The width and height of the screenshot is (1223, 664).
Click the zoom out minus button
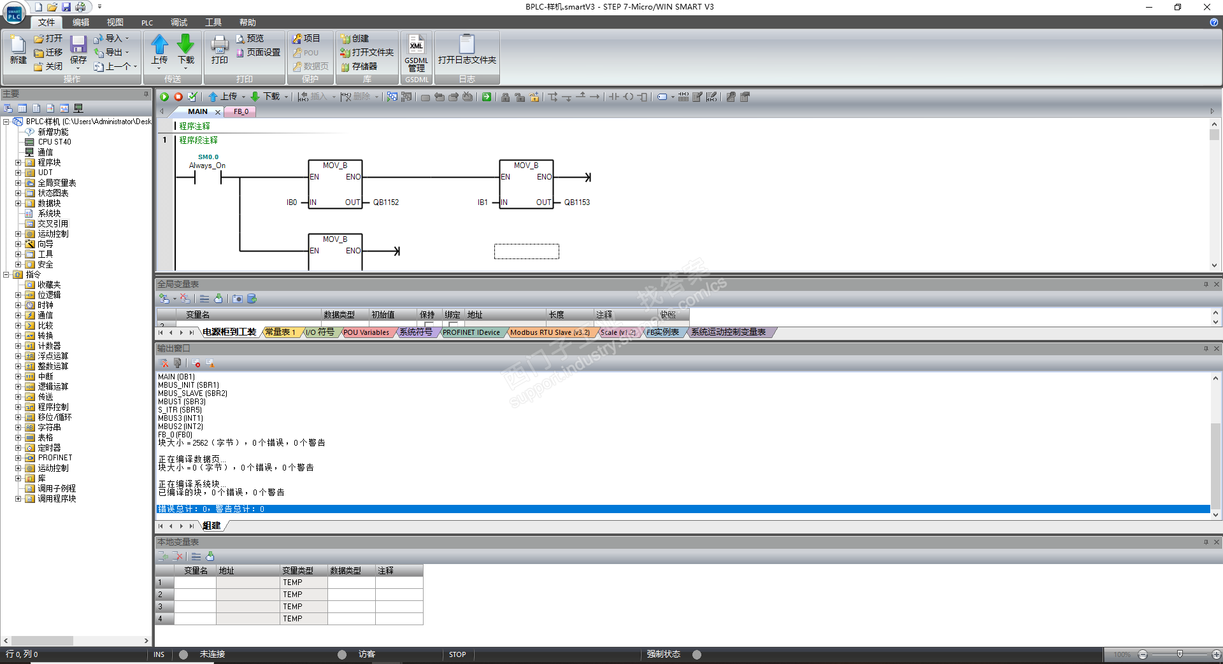pyautogui.click(x=1143, y=654)
